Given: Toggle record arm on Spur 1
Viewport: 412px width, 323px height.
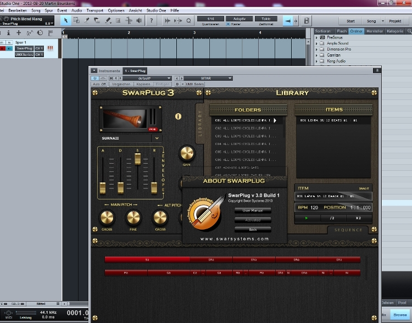Looking at the screenshot, I should point(2,48).
